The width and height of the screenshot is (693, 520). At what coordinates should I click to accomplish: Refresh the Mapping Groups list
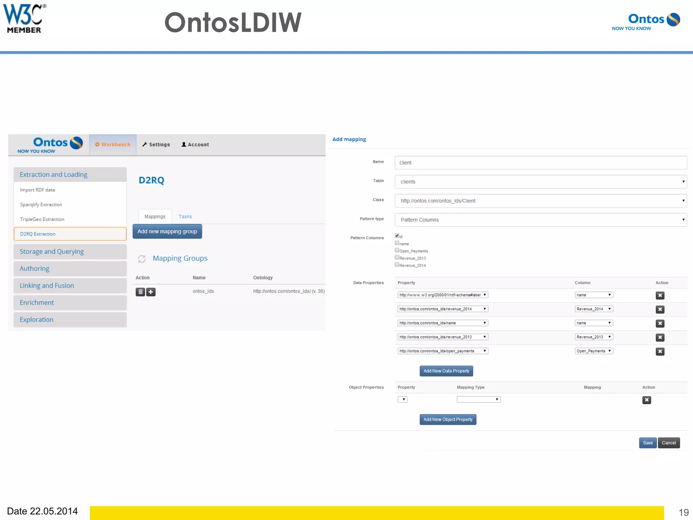[142, 259]
